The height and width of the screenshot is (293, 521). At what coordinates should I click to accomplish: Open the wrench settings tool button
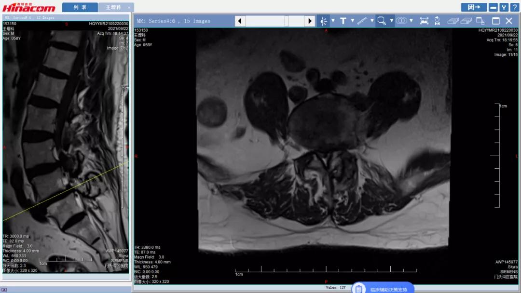click(x=504, y=7)
